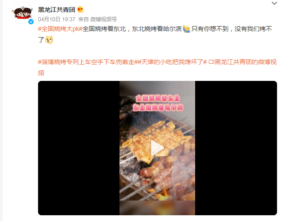This screenshot has height=221, width=285.
Task: Click the pink video caption 全国烧烤看东北
Action: pos(158,99)
